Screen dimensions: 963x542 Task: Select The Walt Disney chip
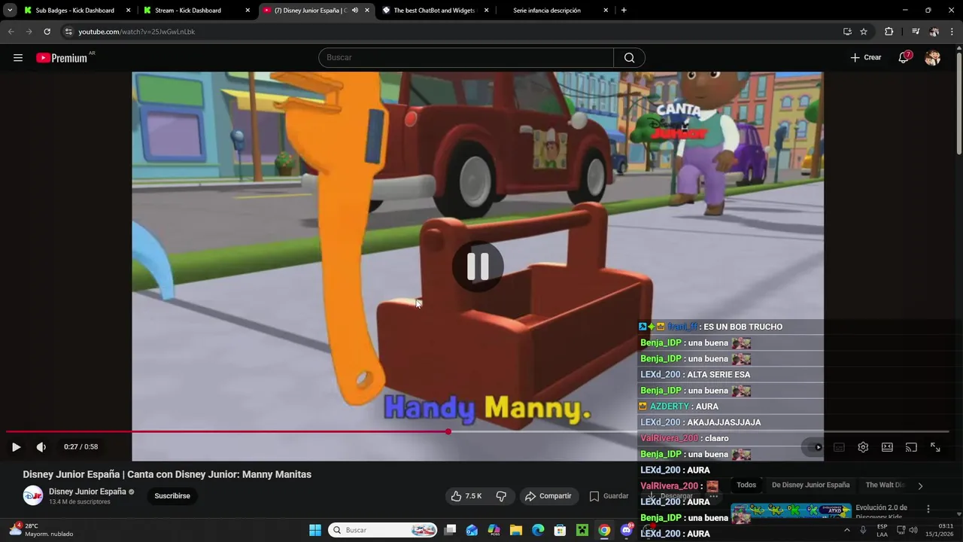tap(886, 486)
